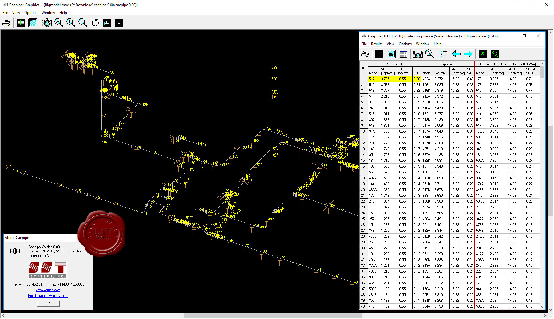Click node label 43 at pipe end
Image resolution: width=554 pixels, height=319 pixels.
356,282
